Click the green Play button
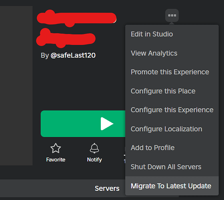This screenshot has height=200, width=224. [x=83, y=124]
